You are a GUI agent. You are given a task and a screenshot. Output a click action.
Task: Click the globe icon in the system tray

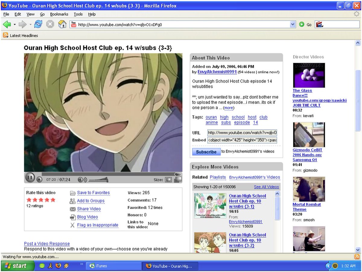coord(335,266)
